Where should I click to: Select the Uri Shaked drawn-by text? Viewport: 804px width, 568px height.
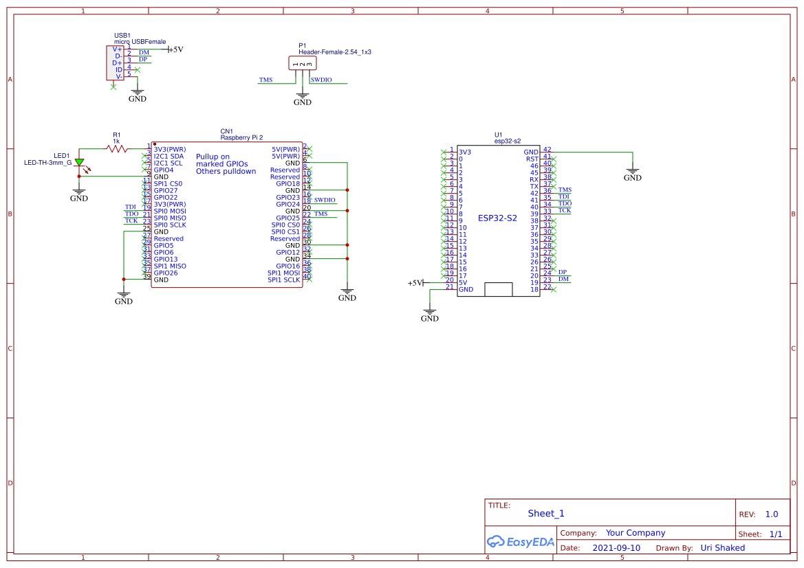(723, 547)
